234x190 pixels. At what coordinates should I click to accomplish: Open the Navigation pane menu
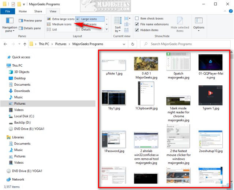(x=10, y=25)
